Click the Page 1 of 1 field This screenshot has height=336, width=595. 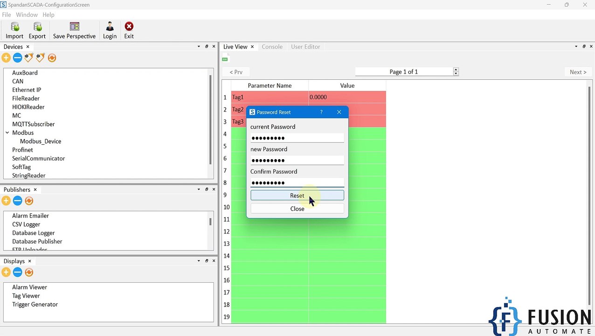[x=404, y=71]
